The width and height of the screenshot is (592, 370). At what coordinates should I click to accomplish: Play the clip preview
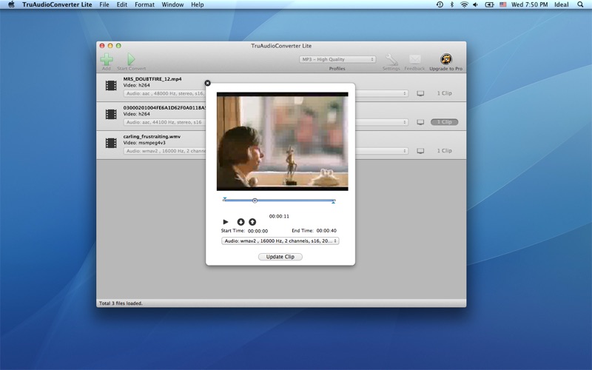coord(226,221)
